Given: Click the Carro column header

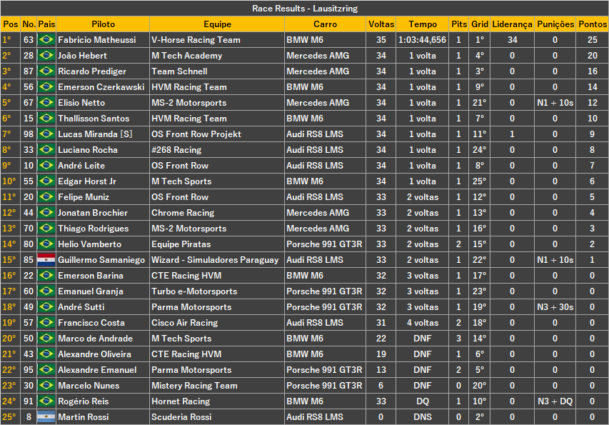Looking at the screenshot, I should 325,24.
